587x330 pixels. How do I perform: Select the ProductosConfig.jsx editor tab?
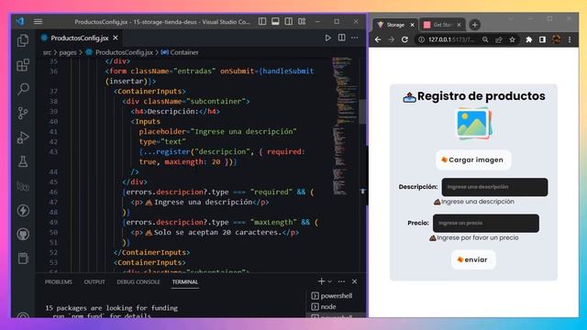coord(80,38)
